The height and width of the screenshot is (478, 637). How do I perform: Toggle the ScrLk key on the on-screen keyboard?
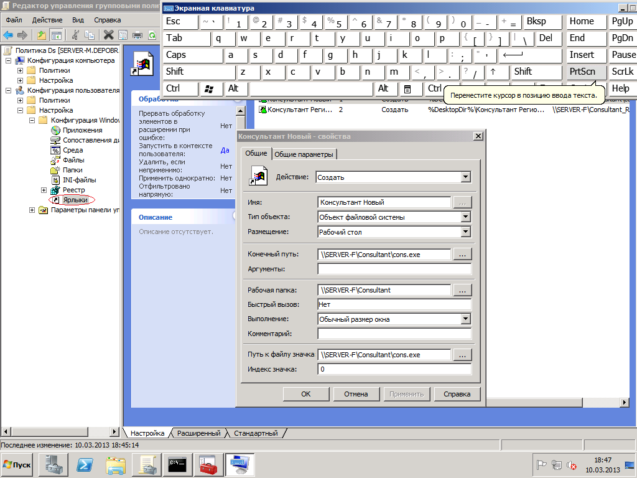point(621,72)
